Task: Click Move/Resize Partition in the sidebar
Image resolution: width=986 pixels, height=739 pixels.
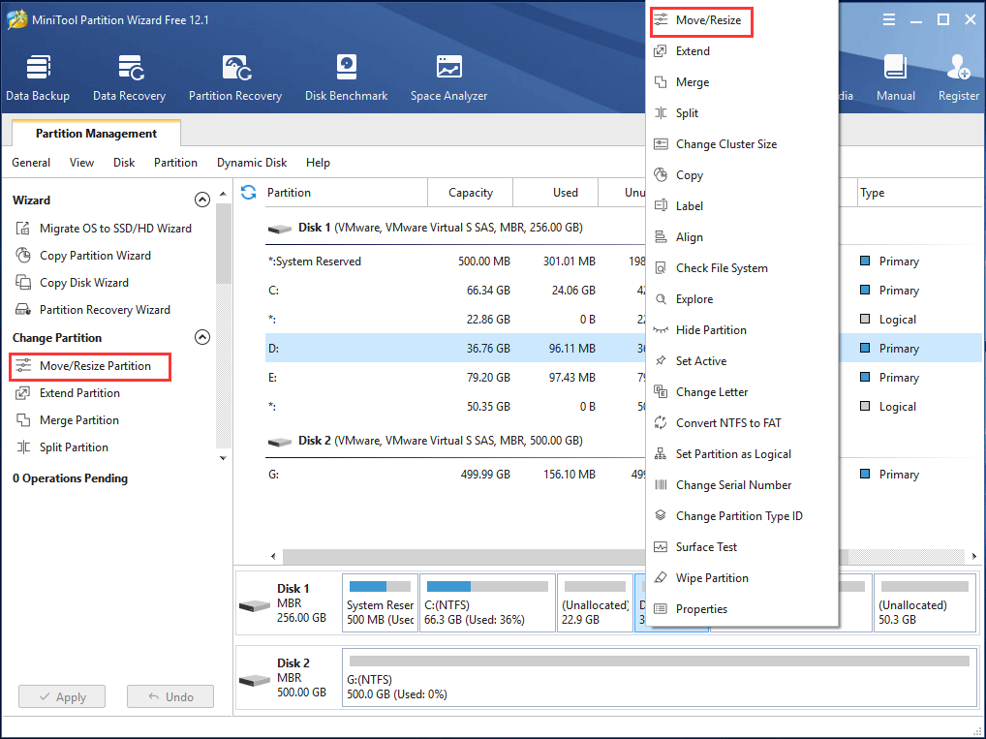Action: [x=90, y=366]
